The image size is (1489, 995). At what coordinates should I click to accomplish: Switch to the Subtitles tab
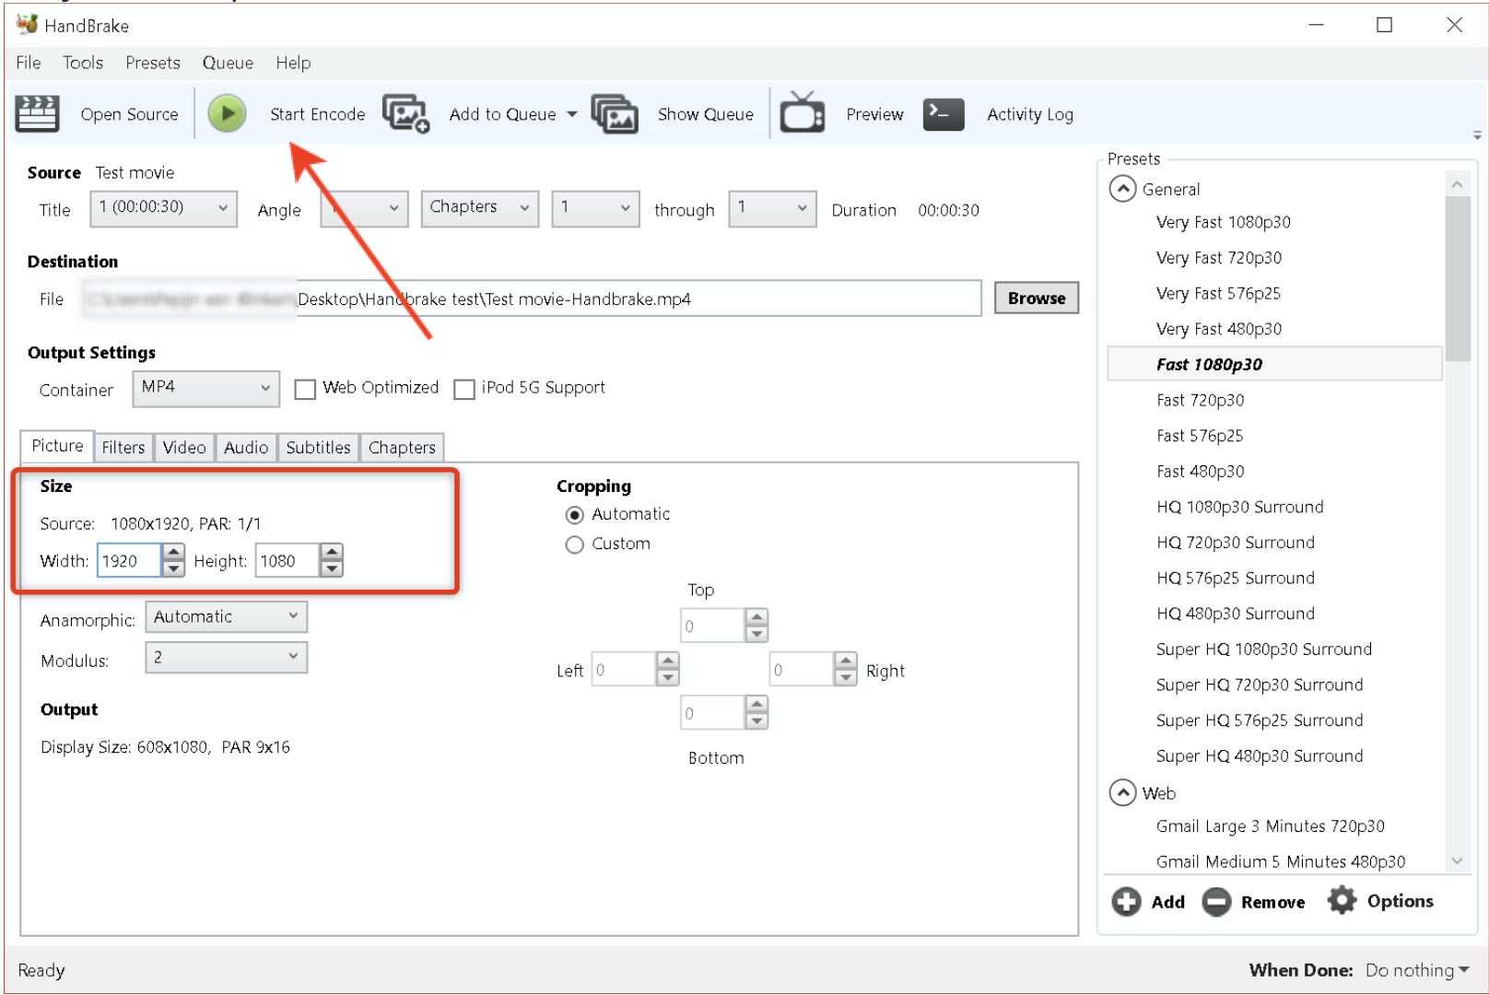click(318, 447)
